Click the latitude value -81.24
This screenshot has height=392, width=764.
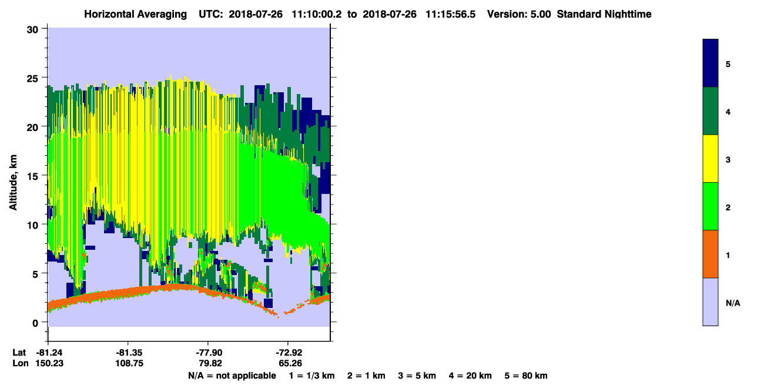click(51, 352)
